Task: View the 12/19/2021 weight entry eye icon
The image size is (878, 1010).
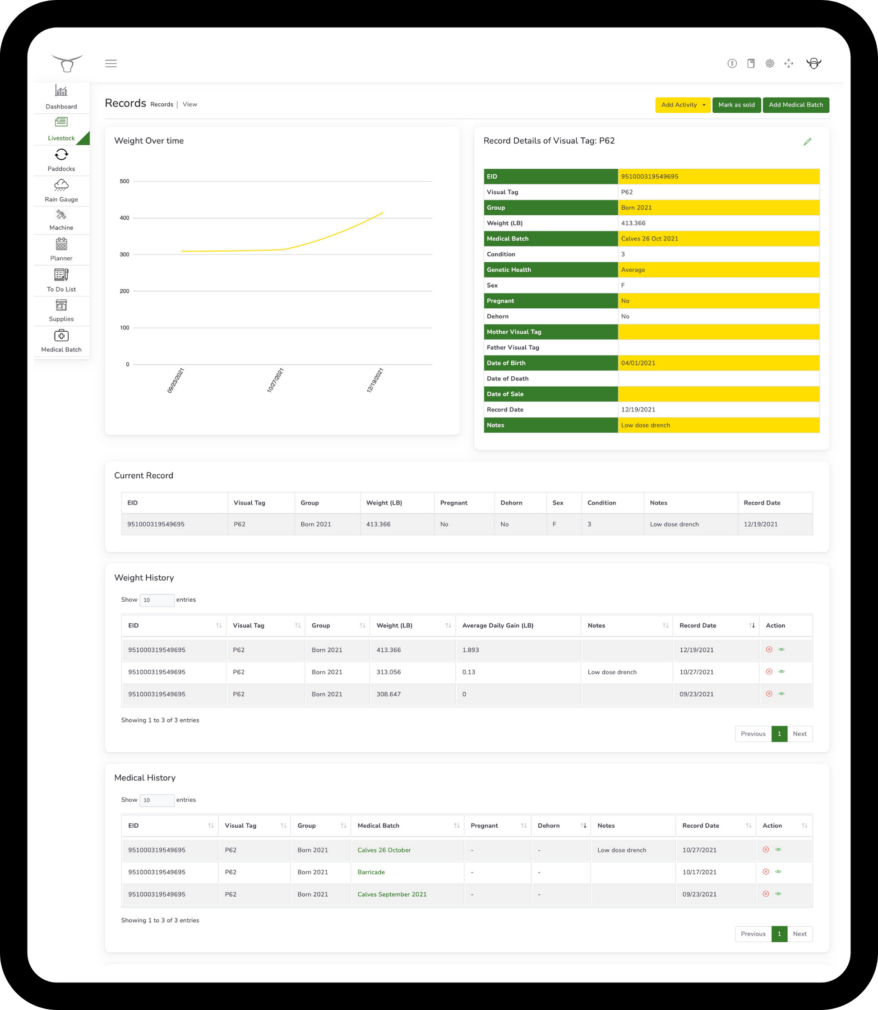Action: (x=781, y=649)
